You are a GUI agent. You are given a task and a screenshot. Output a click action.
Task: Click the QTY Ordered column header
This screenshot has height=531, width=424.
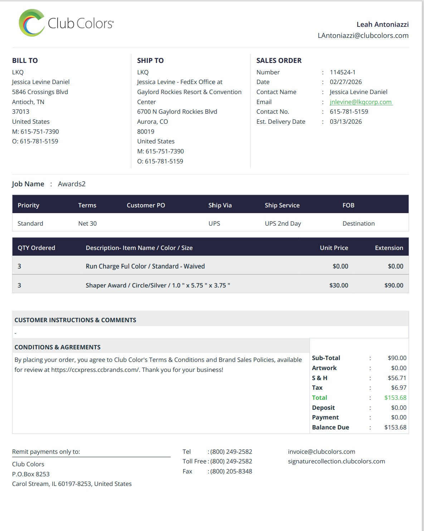[36, 248]
